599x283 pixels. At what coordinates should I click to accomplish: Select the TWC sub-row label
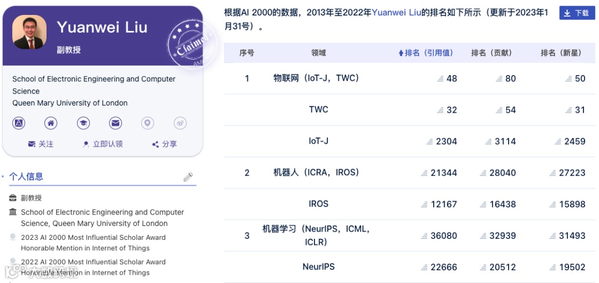318,109
